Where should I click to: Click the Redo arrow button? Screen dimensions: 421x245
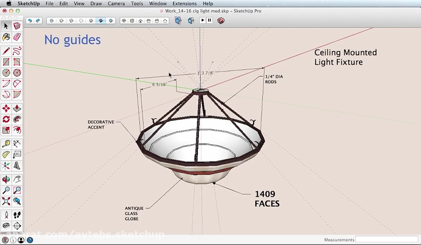[38, 21]
